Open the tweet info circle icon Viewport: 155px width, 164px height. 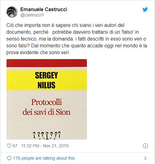145,146
